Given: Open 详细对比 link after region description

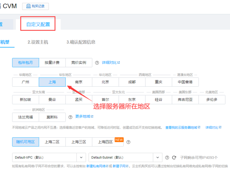Looking at the screenshot, I should pos(213,128).
